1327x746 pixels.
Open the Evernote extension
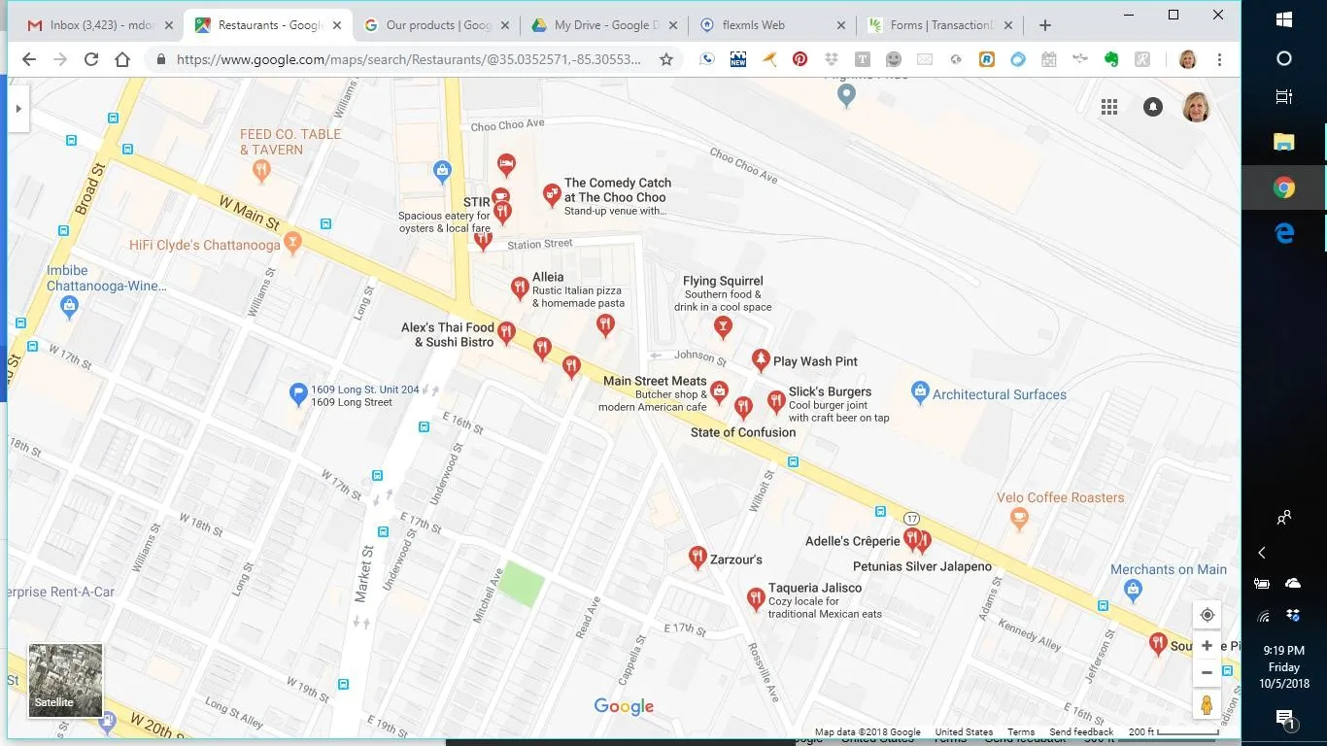click(1111, 59)
